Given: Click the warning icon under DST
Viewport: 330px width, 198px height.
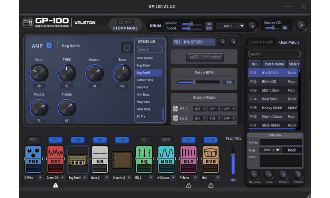Looking at the screenshot, I should [x=55, y=185].
